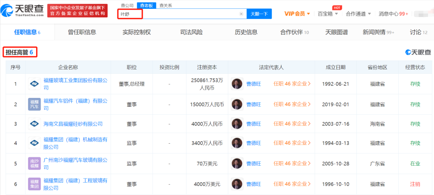Open the 官方备案企业征信机构 red banner
The width and height of the screenshot is (434, 195).
(78, 11)
